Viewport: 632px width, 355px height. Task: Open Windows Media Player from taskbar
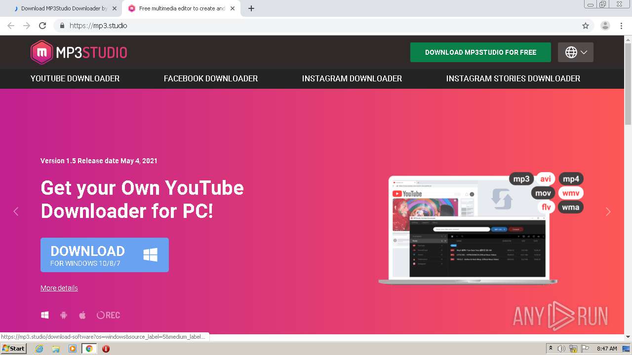[73, 349]
